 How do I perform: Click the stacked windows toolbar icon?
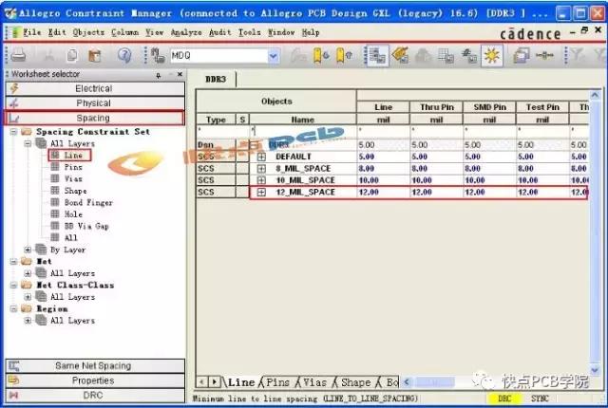(522, 55)
